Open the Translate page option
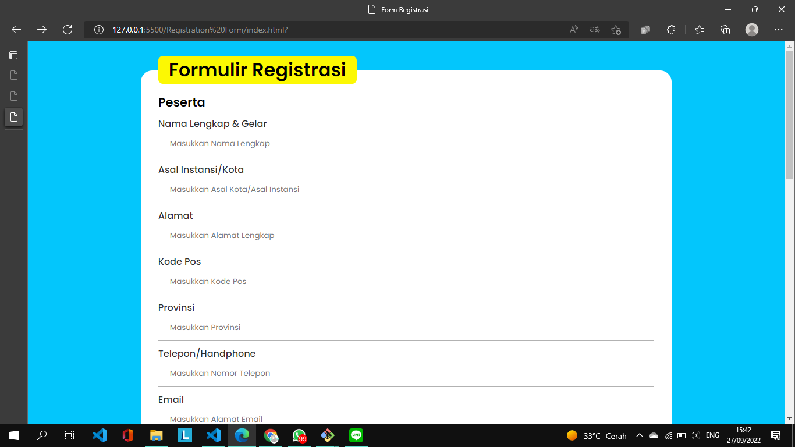The height and width of the screenshot is (447, 795). (x=595, y=30)
